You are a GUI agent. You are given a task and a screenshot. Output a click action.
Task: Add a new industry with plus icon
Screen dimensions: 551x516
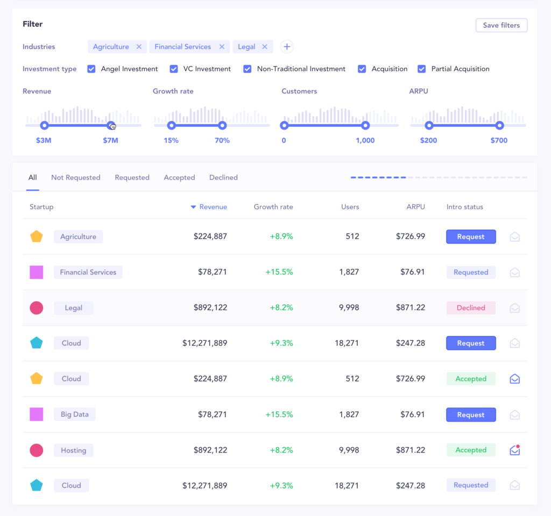(x=287, y=47)
